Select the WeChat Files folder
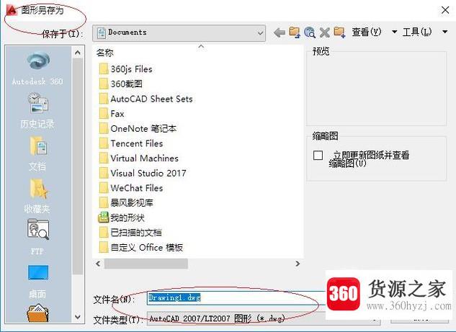 click(131, 188)
